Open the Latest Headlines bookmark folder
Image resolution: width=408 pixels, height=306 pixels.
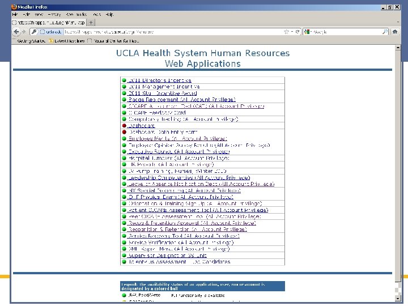(x=67, y=41)
